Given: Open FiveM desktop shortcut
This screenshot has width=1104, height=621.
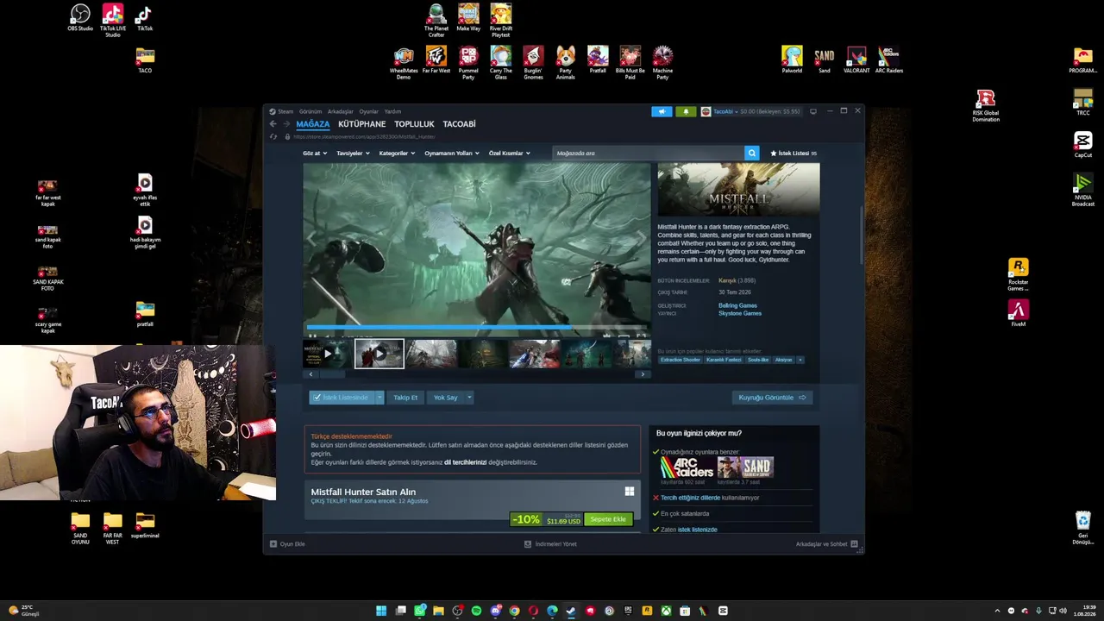Looking at the screenshot, I should pyautogui.click(x=1018, y=313).
